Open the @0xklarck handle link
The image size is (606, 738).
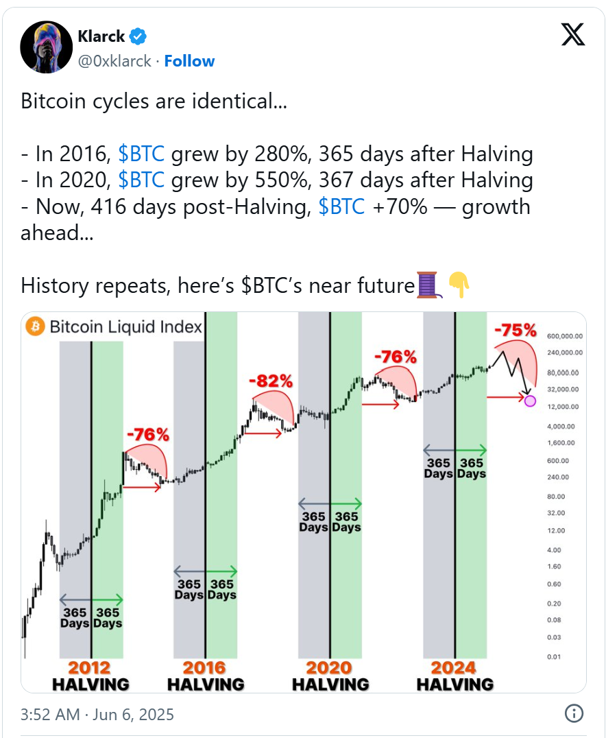coord(114,61)
